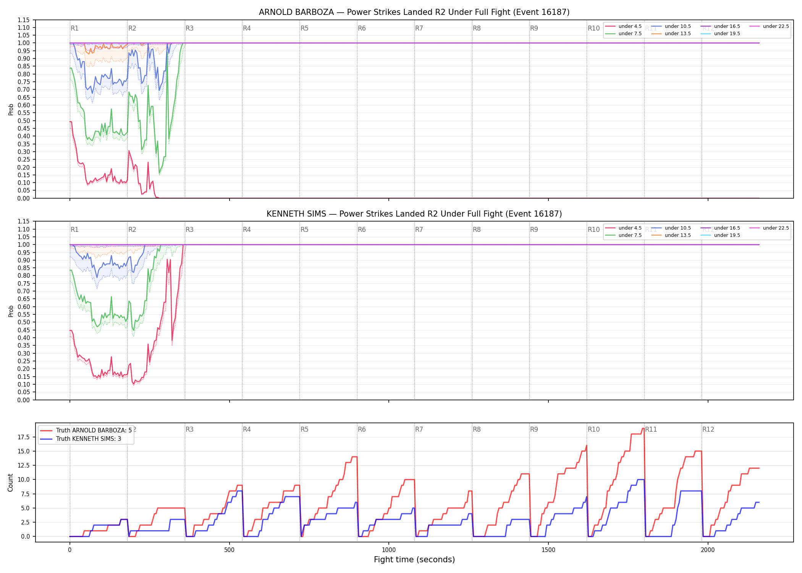Click the R7 round marker in Sims chart
This screenshot has height=573, width=802.
pyautogui.click(x=419, y=230)
